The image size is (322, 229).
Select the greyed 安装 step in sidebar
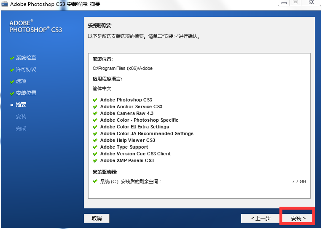pyautogui.click(x=21, y=117)
